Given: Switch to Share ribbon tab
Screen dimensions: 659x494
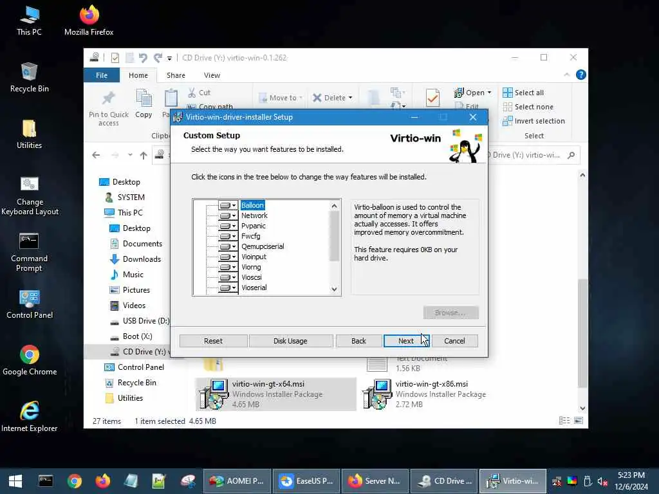Looking at the screenshot, I should [176, 75].
